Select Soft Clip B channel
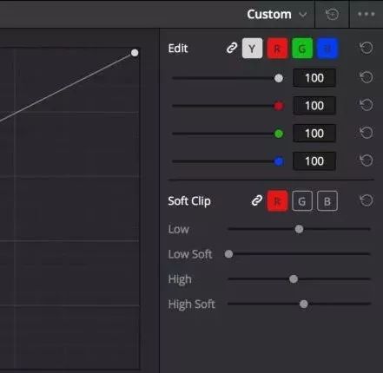Image resolution: width=383 pixels, height=373 pixels. coord(327,201)
